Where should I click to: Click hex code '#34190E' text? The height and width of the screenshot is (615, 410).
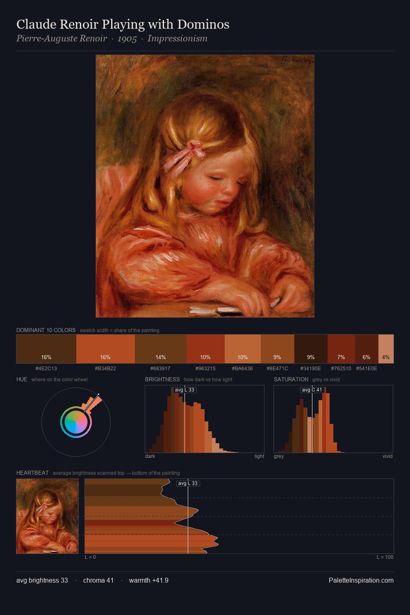pos(311,369)
